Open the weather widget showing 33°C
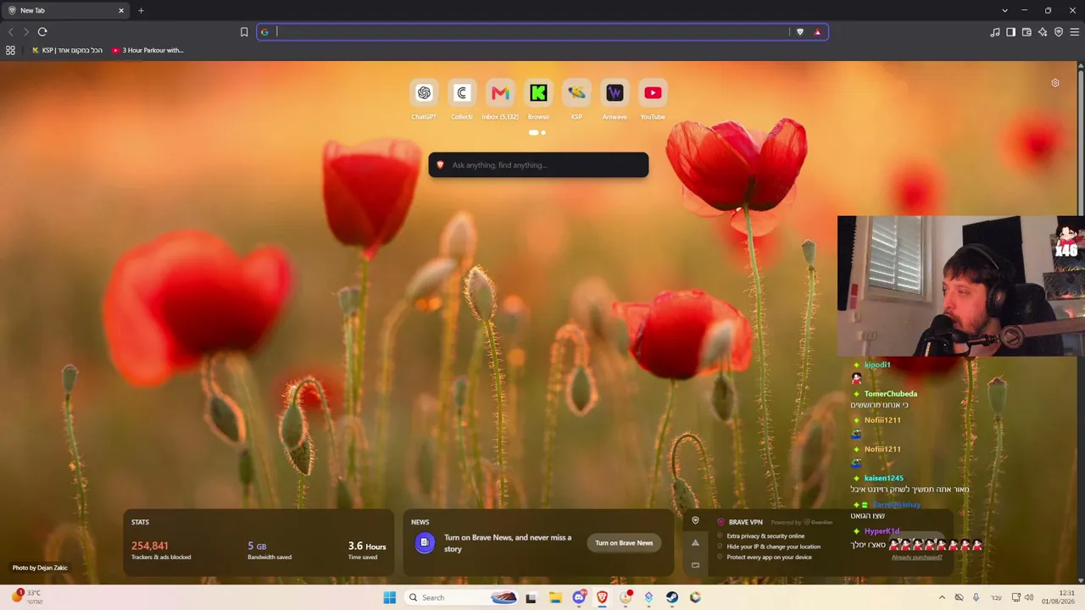This screenshot has width=1085, height=610. pyautogui.click(x=27, y=597)
